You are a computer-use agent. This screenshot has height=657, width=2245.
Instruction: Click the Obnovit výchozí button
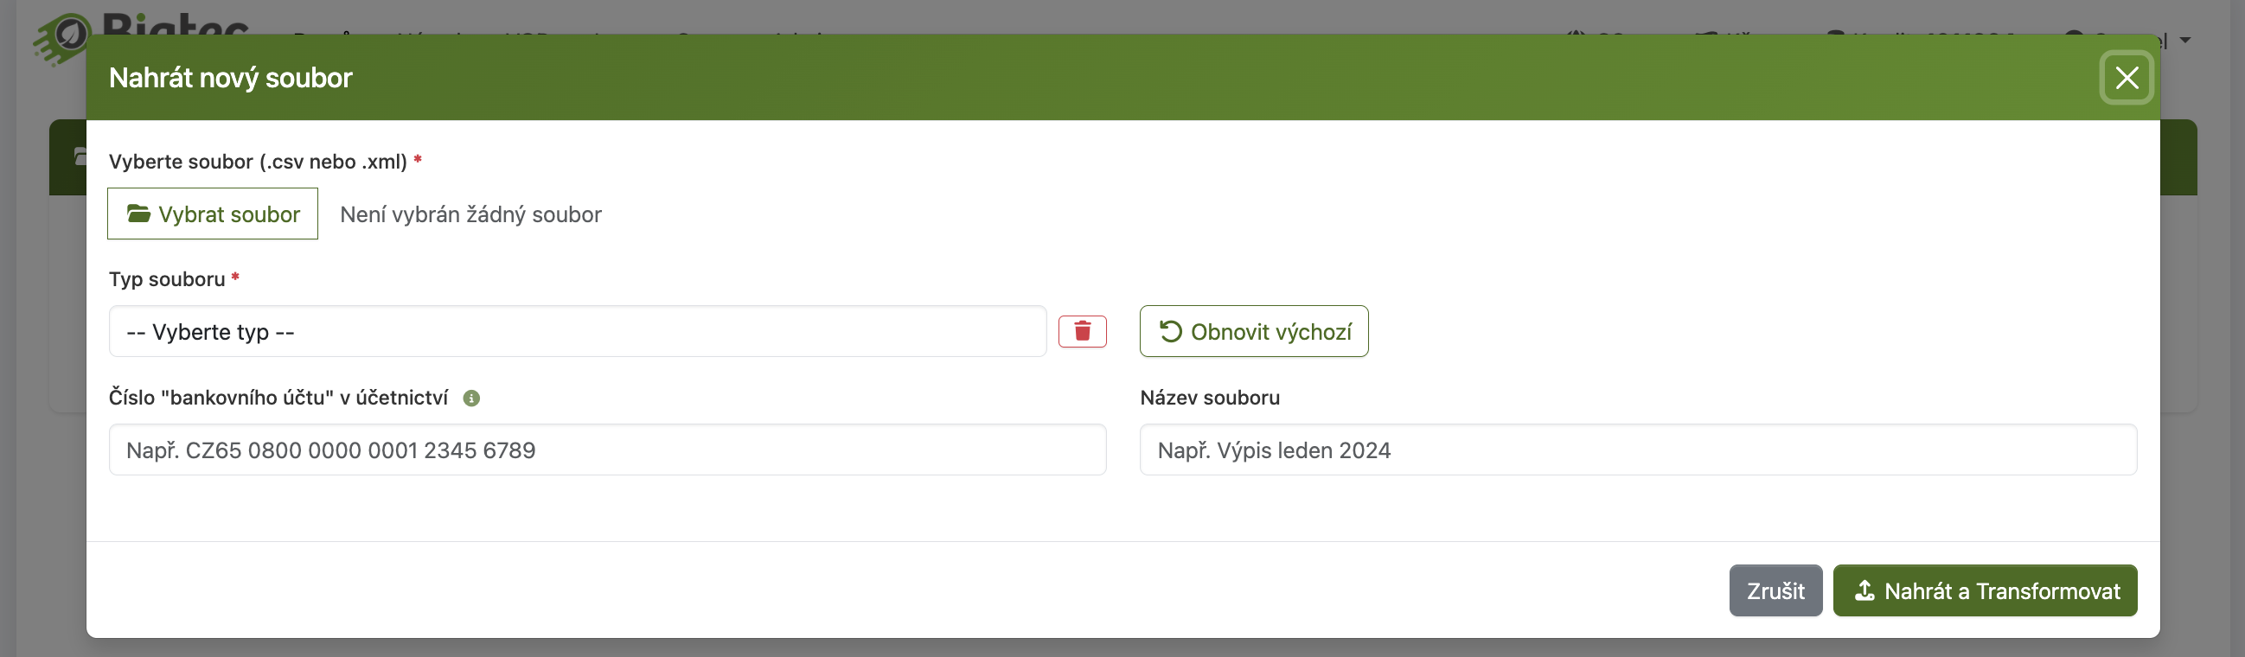(x=1253, y=331)
